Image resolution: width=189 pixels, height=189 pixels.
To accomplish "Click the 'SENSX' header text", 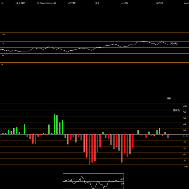I will [x=160, y=3].
